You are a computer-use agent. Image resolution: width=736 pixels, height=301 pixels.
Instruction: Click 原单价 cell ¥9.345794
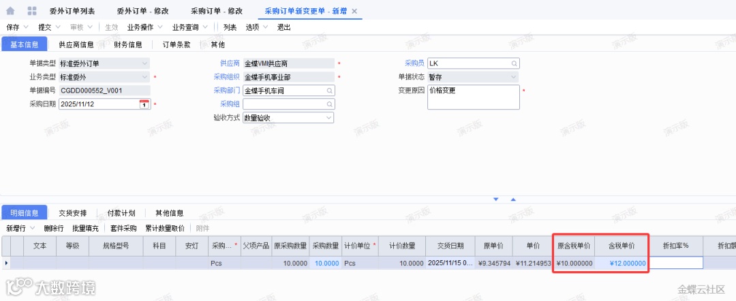click(x=494, y=264)
